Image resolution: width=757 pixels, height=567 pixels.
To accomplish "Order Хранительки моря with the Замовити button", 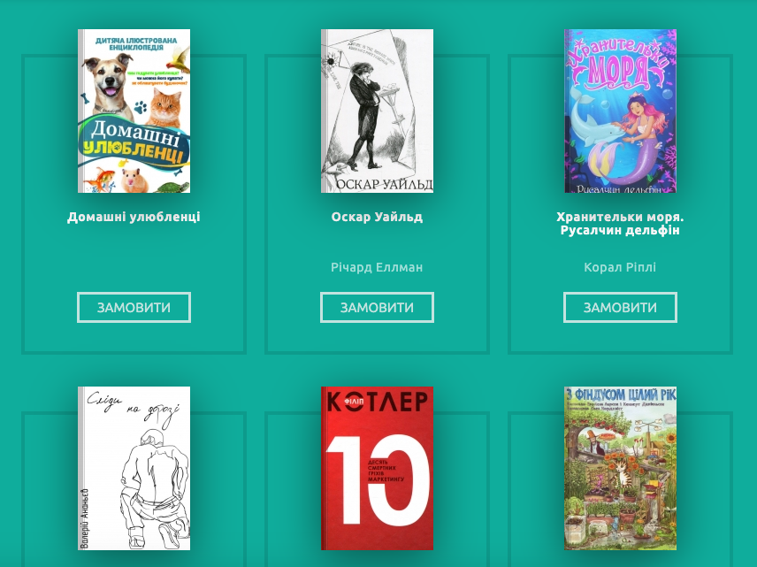I will tap(621, 307).
